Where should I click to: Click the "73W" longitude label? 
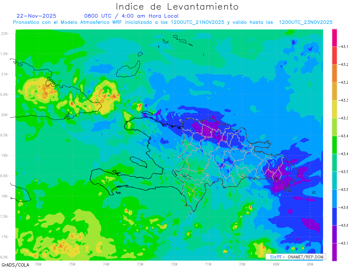[x=140, y=264]
